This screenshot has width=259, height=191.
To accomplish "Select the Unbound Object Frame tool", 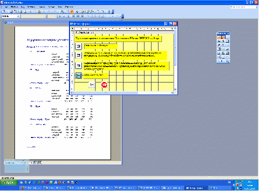I will (223, 53).
